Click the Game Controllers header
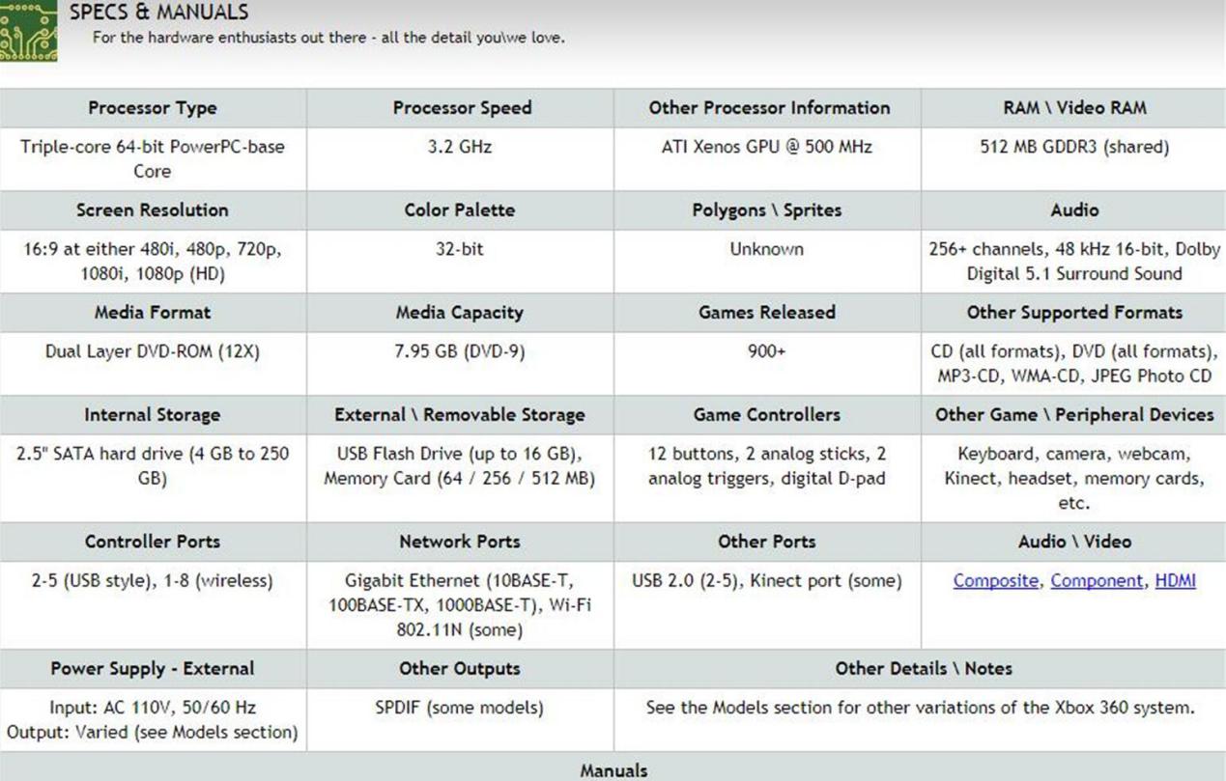 point(767,415)
